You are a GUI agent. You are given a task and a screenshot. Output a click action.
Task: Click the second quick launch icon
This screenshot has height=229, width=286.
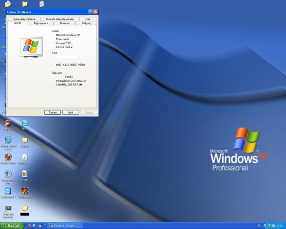[34, 226]
